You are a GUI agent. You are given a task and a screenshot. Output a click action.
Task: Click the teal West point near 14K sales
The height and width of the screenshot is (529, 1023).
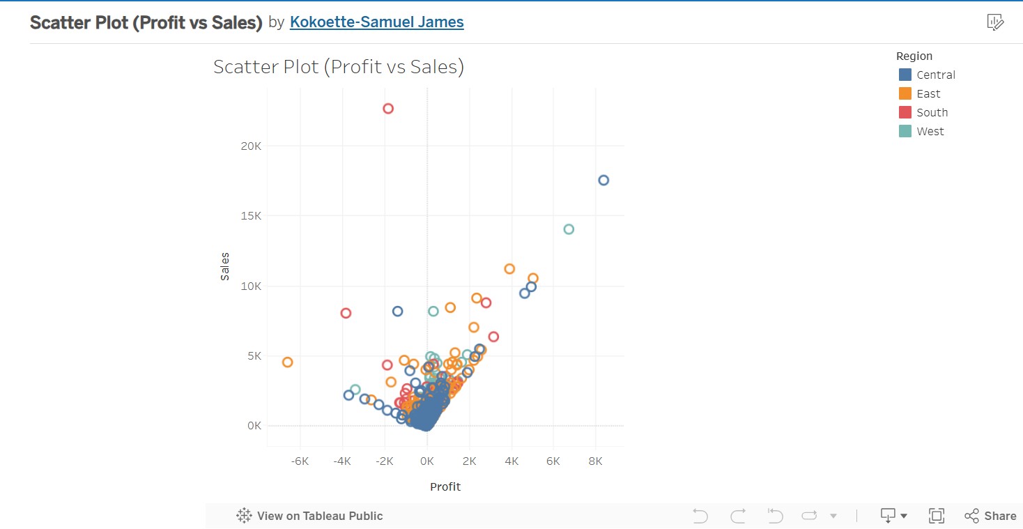pyautogui.click(x=569, y=229)
